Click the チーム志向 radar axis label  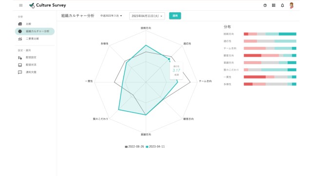click(x=205, y=81)
